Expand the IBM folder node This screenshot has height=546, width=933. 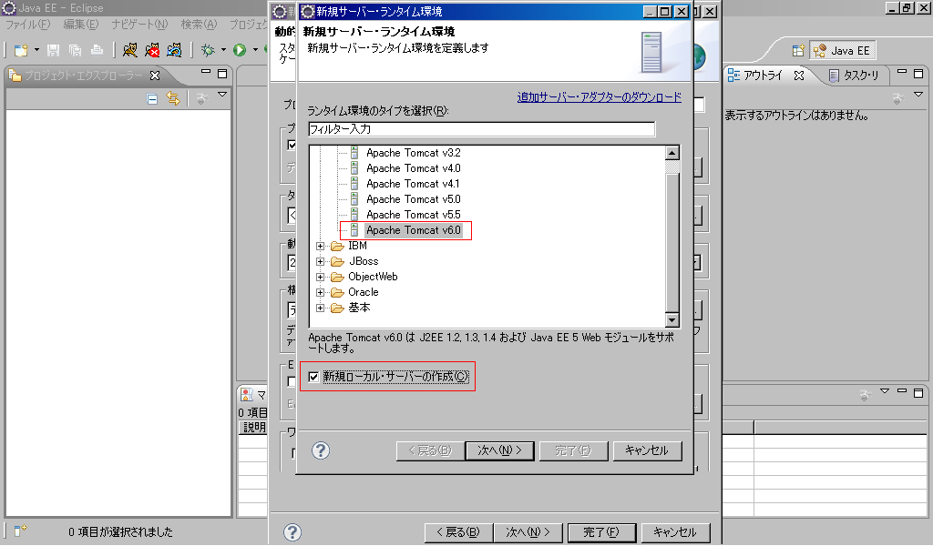click(x=320, y=246)
